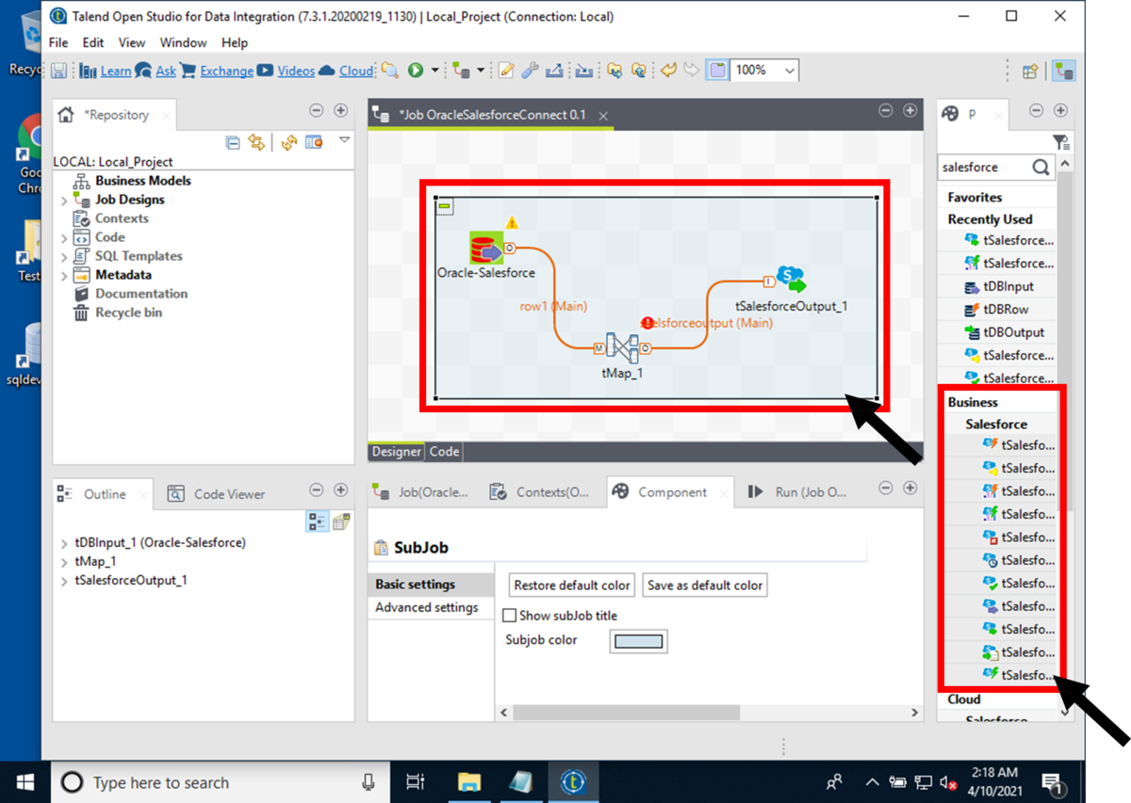The image size is (1131, 803).
Task: Open the Ask link in toolbar
Action: point(166,71)
